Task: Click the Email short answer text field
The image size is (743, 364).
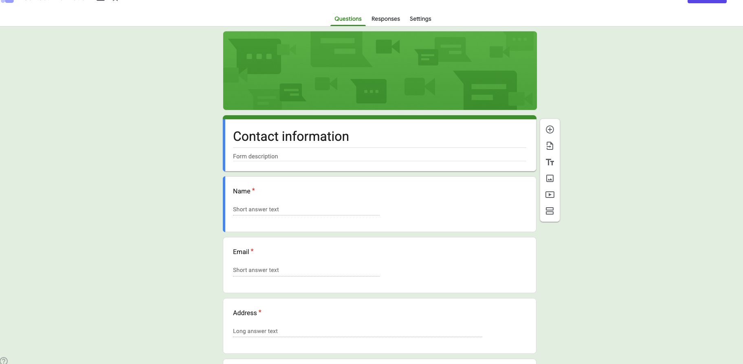Action: point(306,270)
